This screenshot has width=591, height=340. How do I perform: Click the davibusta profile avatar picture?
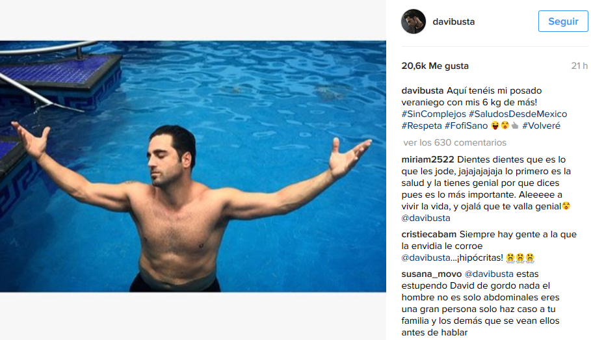pos(414,21)
